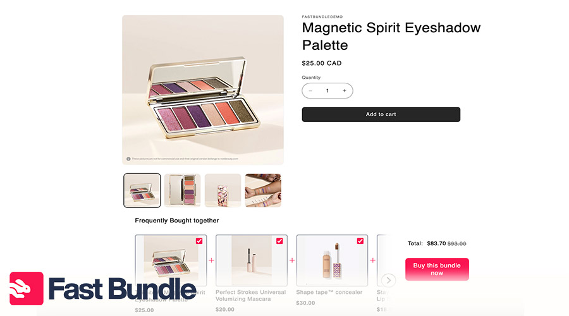The width and height of the screenshot is (569, 316).
Task: Click the FASTBUNDLEDEMO vendor label
Action: (322, 16)
